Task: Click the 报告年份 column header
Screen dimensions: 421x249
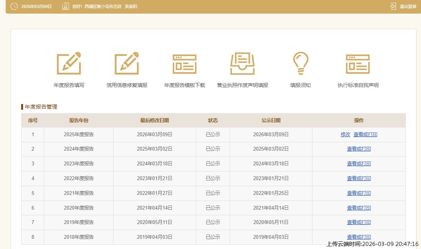Action: coord(79,120)
